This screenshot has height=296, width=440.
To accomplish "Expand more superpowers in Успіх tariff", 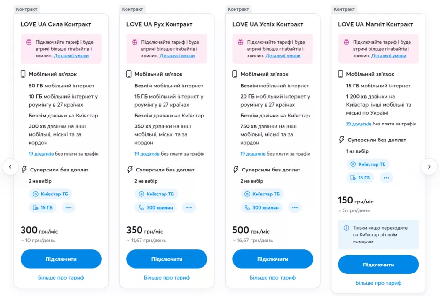I will pyautogui.click(x=294, y=207).
